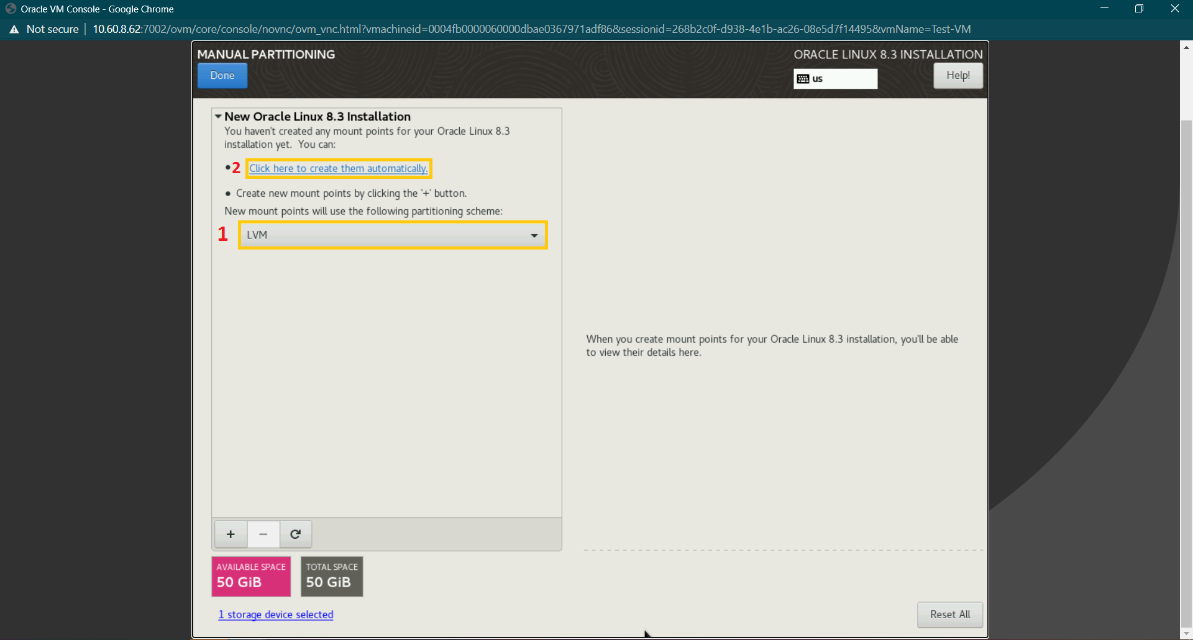Click the AVAILABLE SPACE 50 GiB box

251,577
